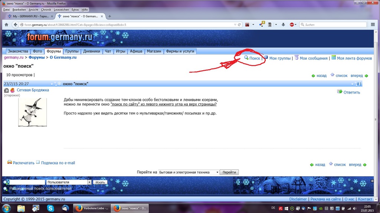Screen dimensions: 380x213
Task: Open the Реклама на сайте link
Action: pyautogui.click(x=326, y=199)
